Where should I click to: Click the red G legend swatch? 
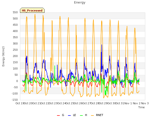[x=58, y=115]
